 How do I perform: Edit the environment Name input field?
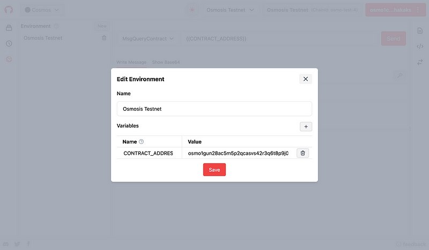click(x=214, y=109)
